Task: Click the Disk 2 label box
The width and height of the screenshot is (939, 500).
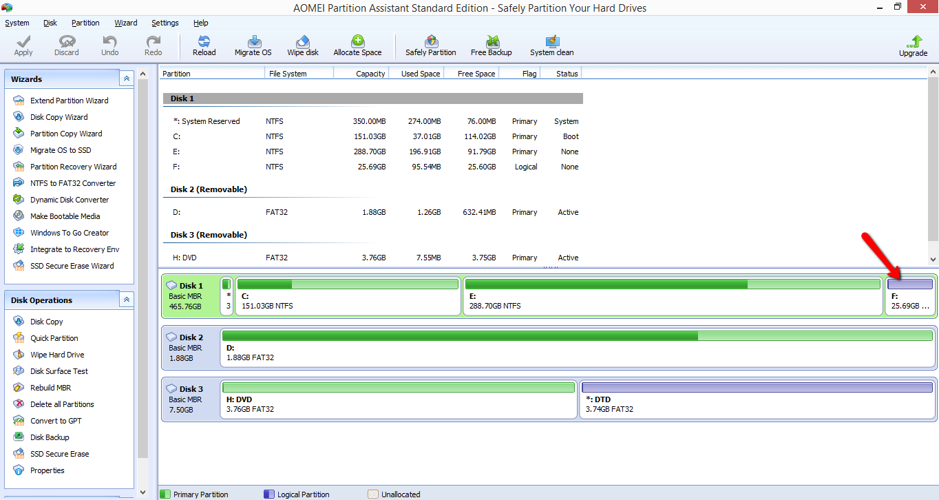Action: (x=191, y=348)
